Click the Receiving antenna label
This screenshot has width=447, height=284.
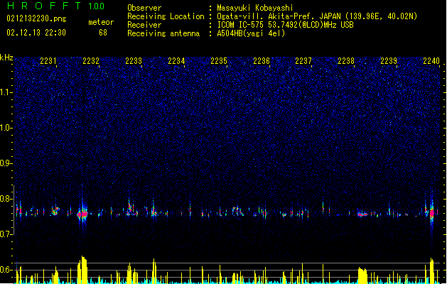163,33
